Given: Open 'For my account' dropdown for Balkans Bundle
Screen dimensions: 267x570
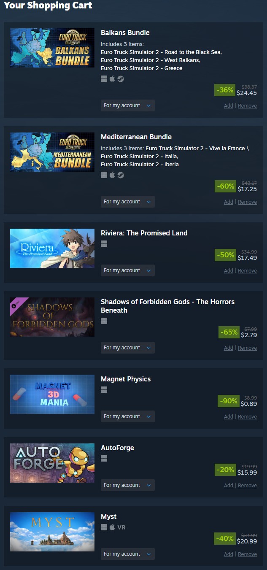Looking at the screenshot, I should (127, 105).
